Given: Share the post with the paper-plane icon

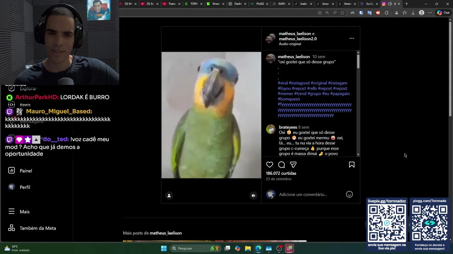Looking at the screenshot, I should point(293,165).
